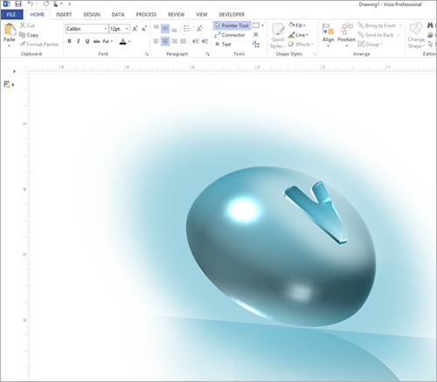437x382 pixels.
Task: Open the 12pt font size dropdown
Action: [119, 29]
